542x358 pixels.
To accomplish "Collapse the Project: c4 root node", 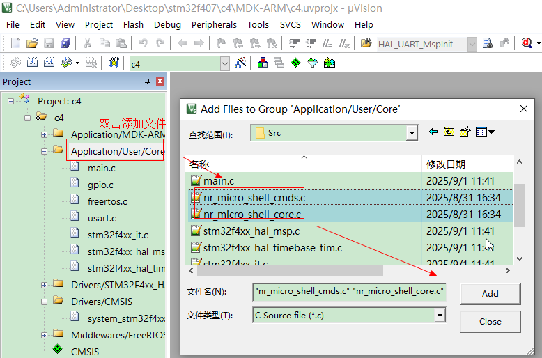I will click(x=10, y=101).
